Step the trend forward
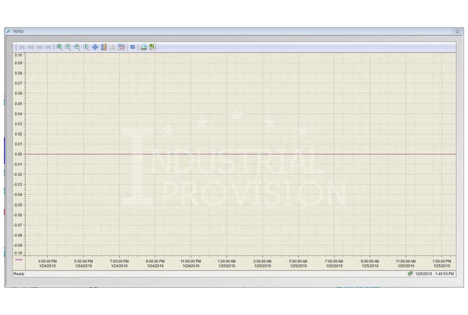 pyautogui.click(x=40, y=47)
